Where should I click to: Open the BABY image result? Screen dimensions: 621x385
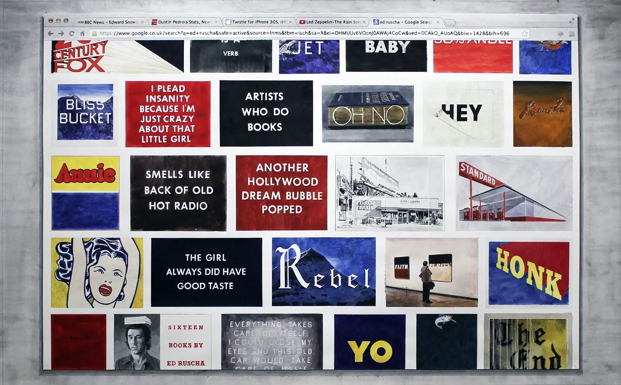pos(386,56)
